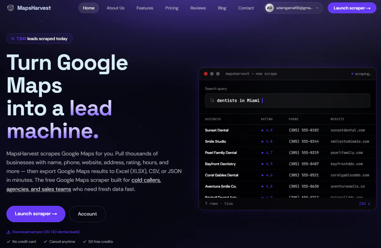Click the pearlfamily.com website cell
Image resolution: width=381 pixels, height=248 pixels.
point(347,153)
